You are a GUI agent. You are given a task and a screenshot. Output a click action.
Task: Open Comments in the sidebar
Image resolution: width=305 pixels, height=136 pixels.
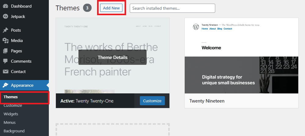24,61
